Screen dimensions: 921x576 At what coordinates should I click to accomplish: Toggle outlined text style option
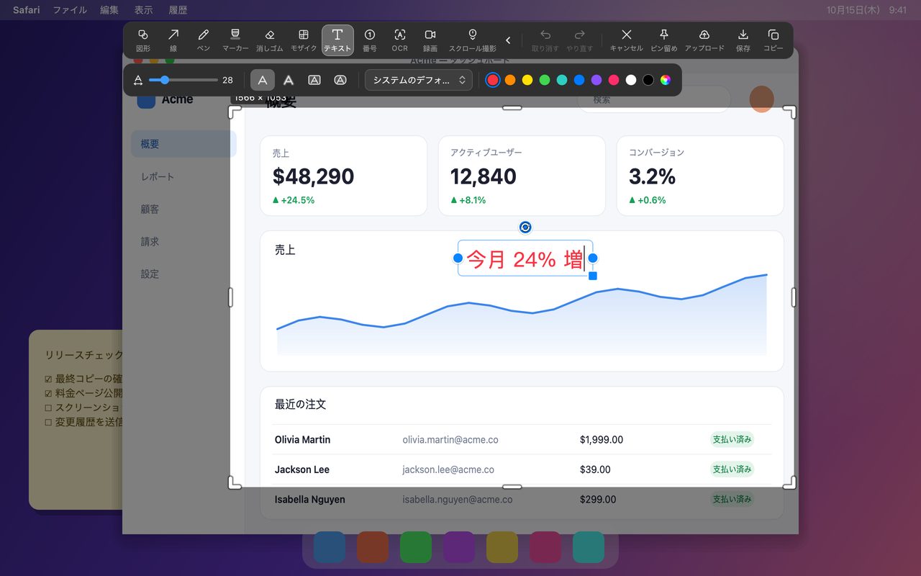pyautogui.click(x=289, y=80)
